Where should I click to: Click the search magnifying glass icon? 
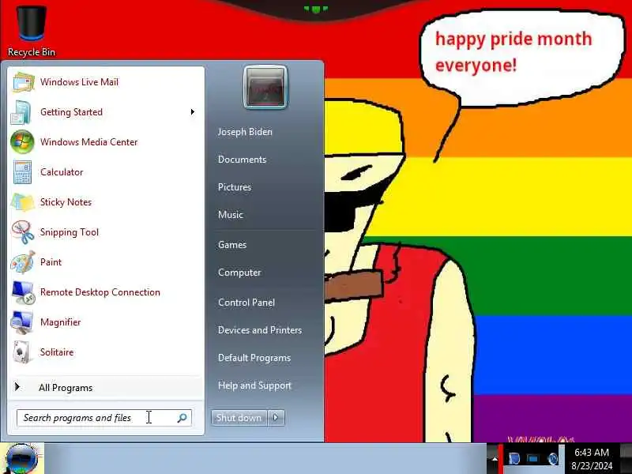click(182, 418)
